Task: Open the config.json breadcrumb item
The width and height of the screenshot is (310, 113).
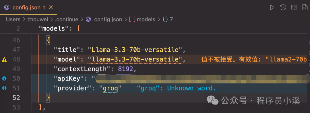Action: [x=108, y=19]
